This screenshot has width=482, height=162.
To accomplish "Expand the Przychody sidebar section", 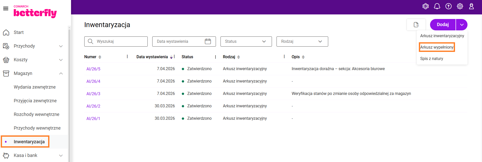I will [61, 46].
